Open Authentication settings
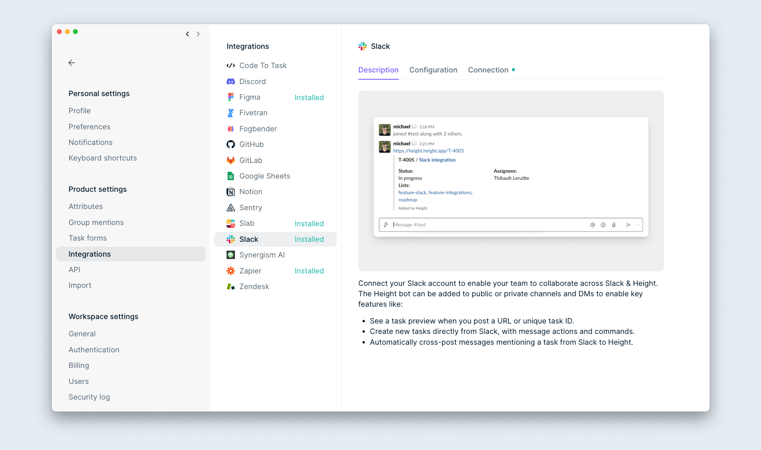Image resolution: width=761 pixels, height=450 pixels. (x=94, y=350)
